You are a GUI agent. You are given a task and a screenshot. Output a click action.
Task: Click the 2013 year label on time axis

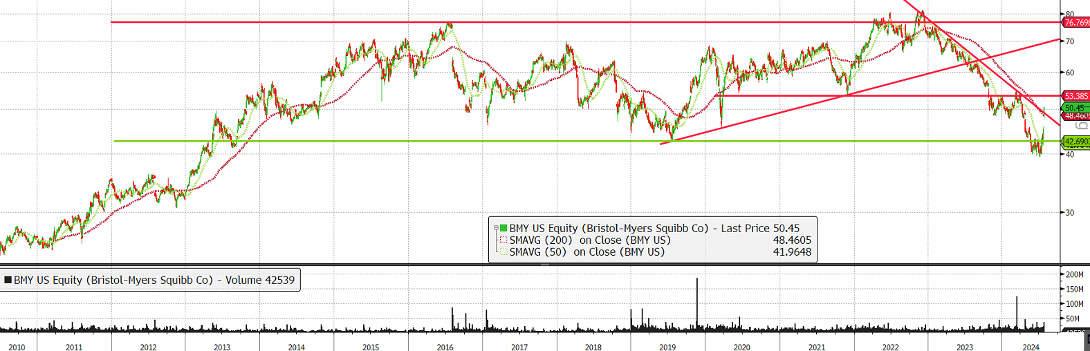222,347
